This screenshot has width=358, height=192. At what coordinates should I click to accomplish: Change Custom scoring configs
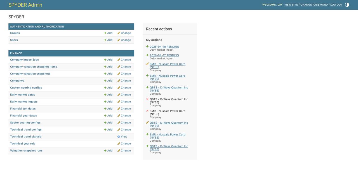(124, 88)
